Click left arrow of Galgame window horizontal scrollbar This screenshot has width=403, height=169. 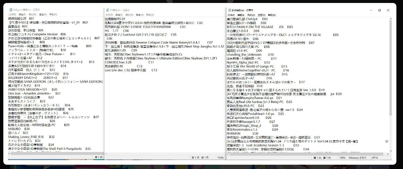pyautogui.click(x=10, y=153)
